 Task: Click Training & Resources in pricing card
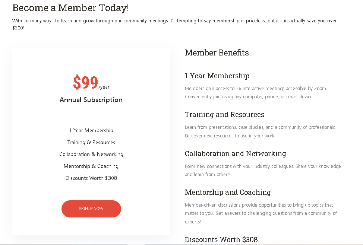tap(91, 142)
